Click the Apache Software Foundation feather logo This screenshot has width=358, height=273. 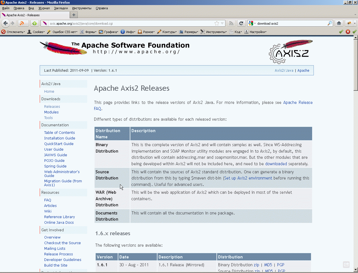coord(115,48)
